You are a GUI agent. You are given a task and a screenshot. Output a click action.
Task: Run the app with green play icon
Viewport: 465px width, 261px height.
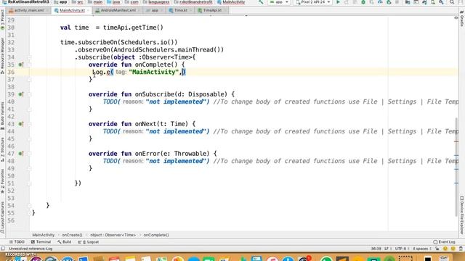[x=338, y=2]
